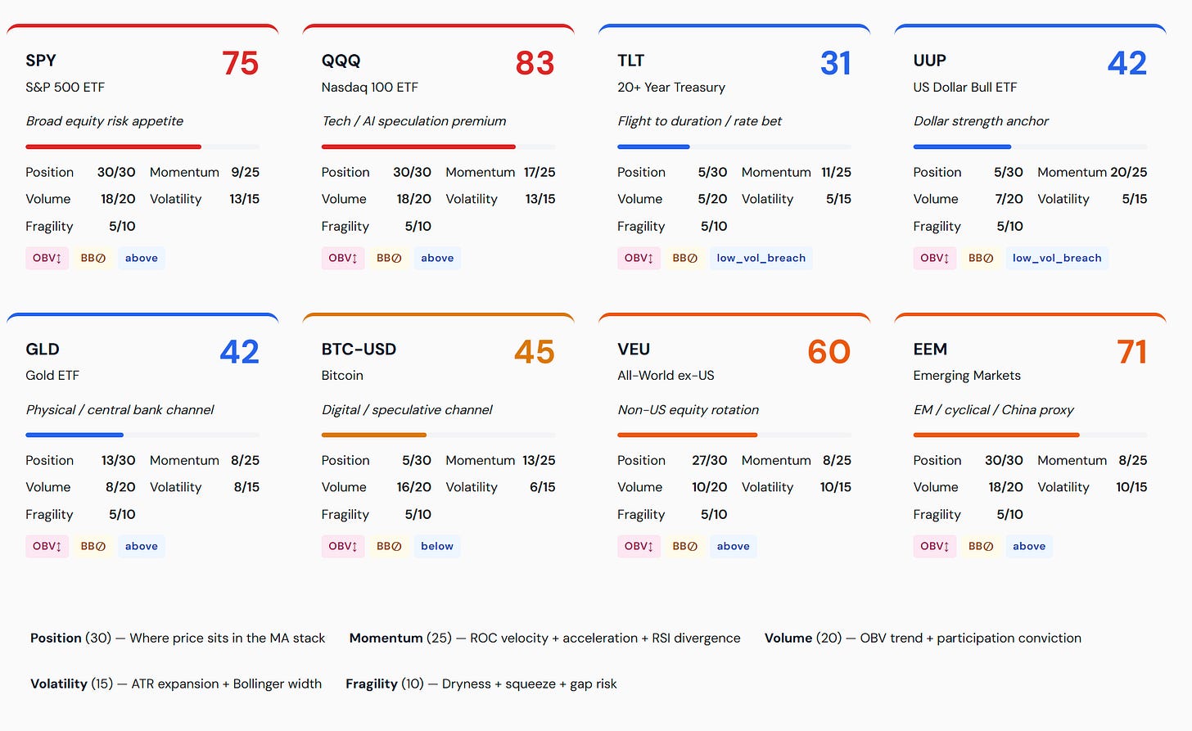
Task: Click the BB tag on the GLD card
Action: click(93, 546)
